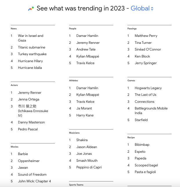Open the Global region dropdown

coord(142,8)
